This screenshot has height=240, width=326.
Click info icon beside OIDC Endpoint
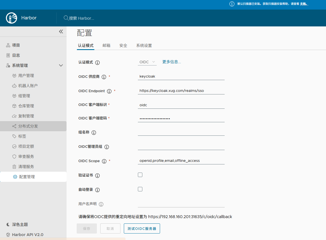[x=109, y=91]
